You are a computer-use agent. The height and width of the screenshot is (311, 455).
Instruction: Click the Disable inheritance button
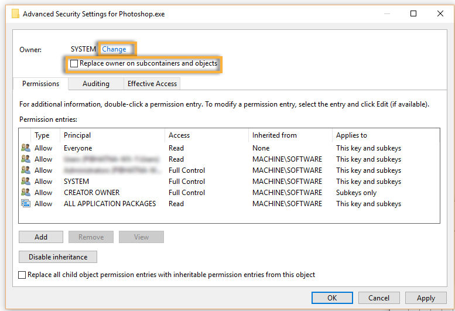coord(58,257)
